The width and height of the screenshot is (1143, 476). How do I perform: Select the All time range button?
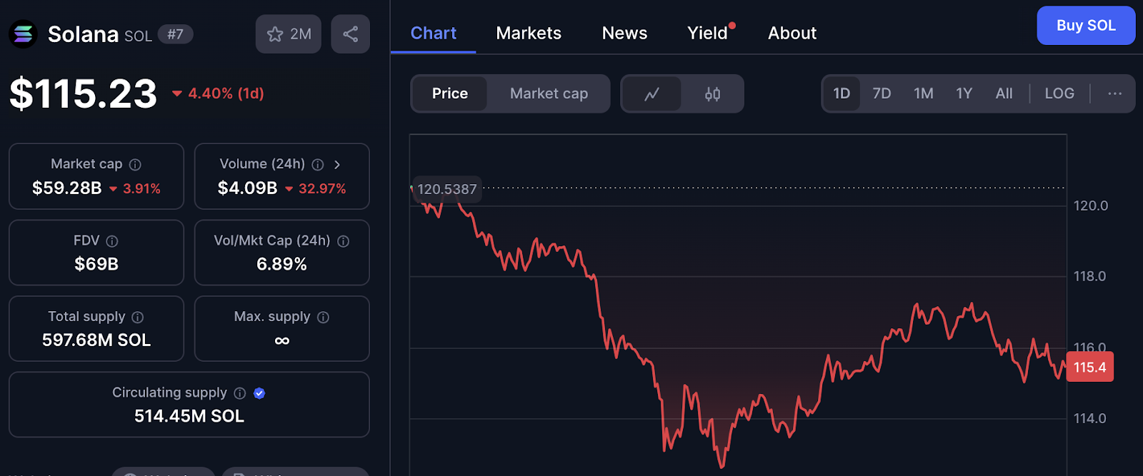point(1004,93)
